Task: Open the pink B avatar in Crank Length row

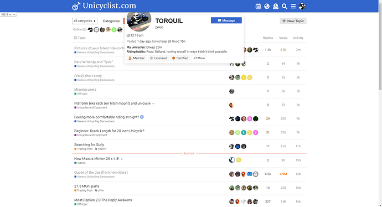Action: pos(256,133)
